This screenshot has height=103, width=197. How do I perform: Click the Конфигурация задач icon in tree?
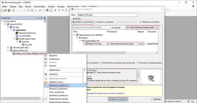pyautogui.click(x=17, y=39)
